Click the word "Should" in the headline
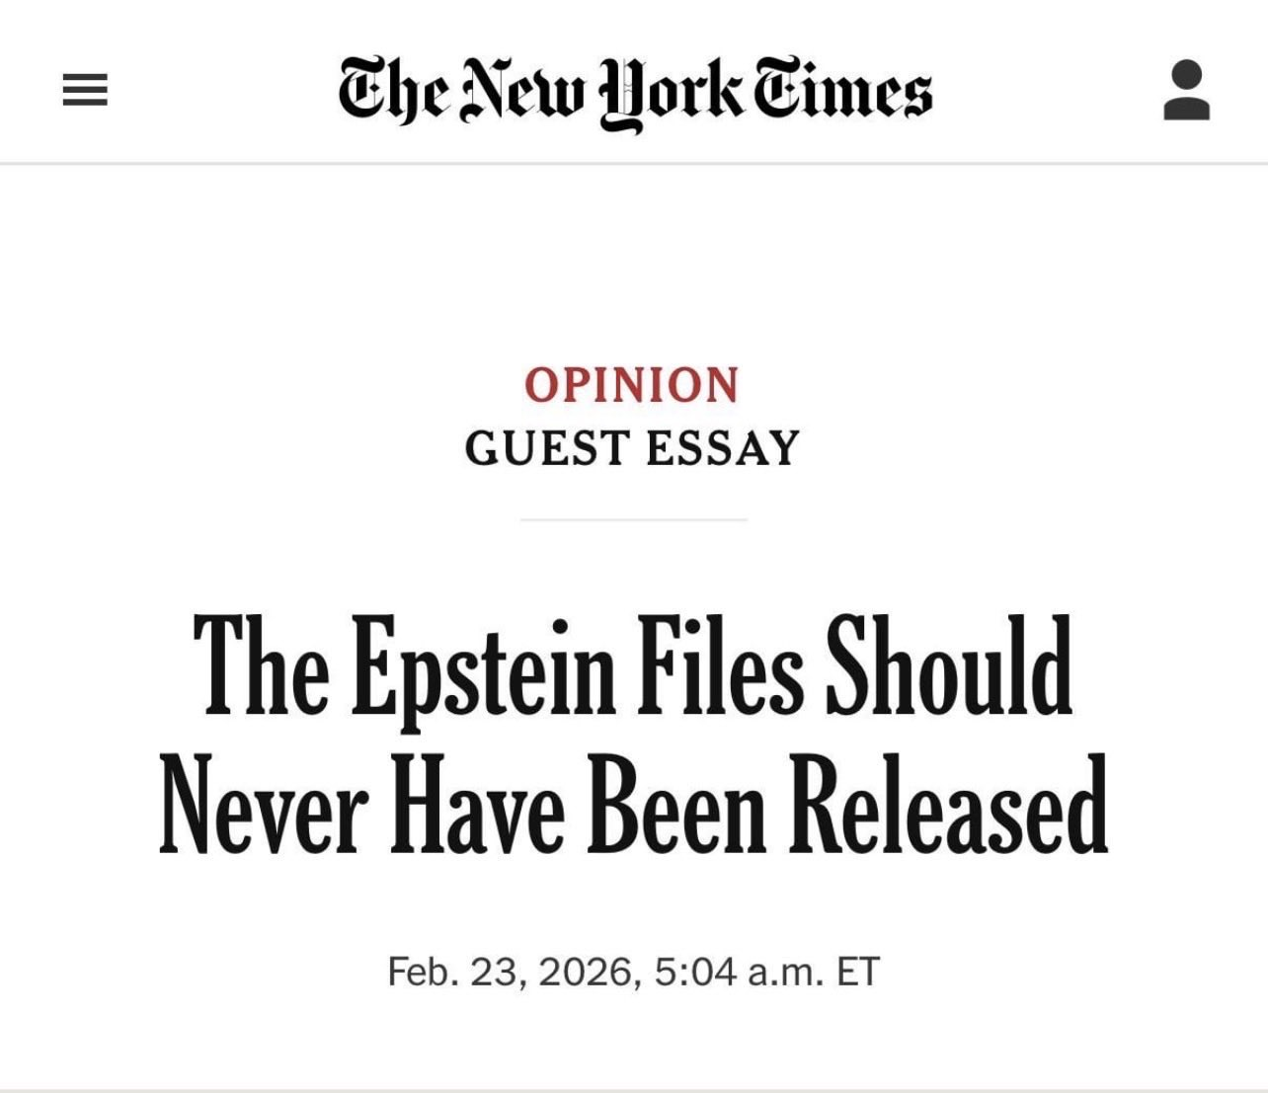The image size is (1268, 1093). tap(948, 667)
